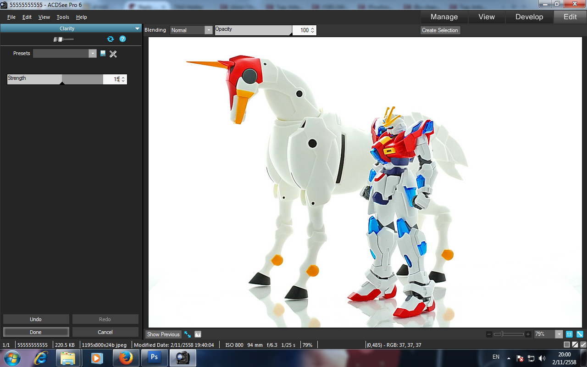This screenshot has width=587, height=367.
Task: Open the Edit menu
Action: coord(27,17)
